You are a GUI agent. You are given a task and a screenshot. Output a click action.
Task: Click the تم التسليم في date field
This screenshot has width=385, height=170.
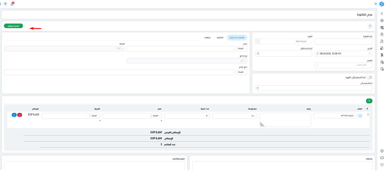pyautogui.click(x=314, y=88)
